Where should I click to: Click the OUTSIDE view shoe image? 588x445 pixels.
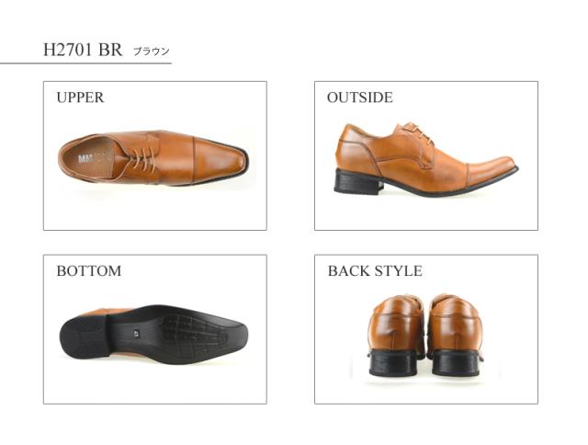pos(426,160)
